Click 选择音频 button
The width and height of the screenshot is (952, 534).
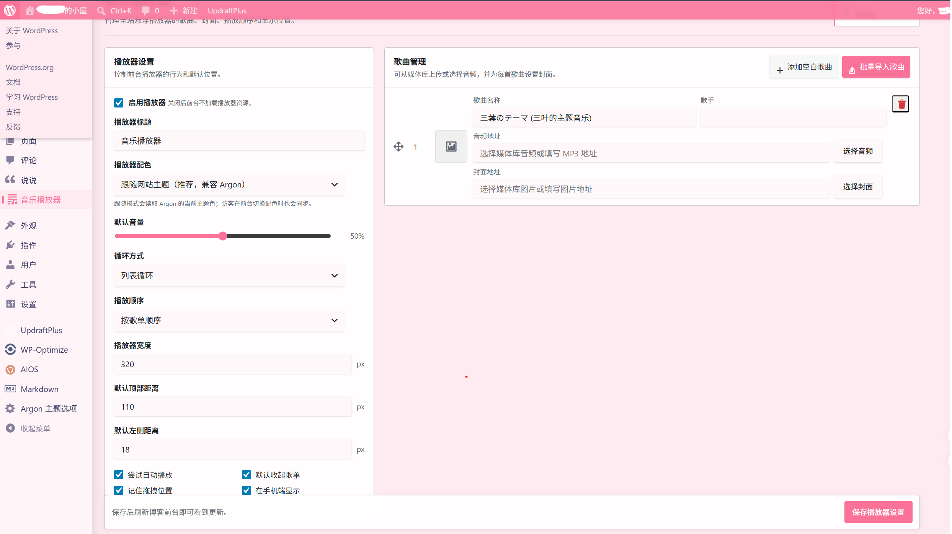(x=858, y=151)
